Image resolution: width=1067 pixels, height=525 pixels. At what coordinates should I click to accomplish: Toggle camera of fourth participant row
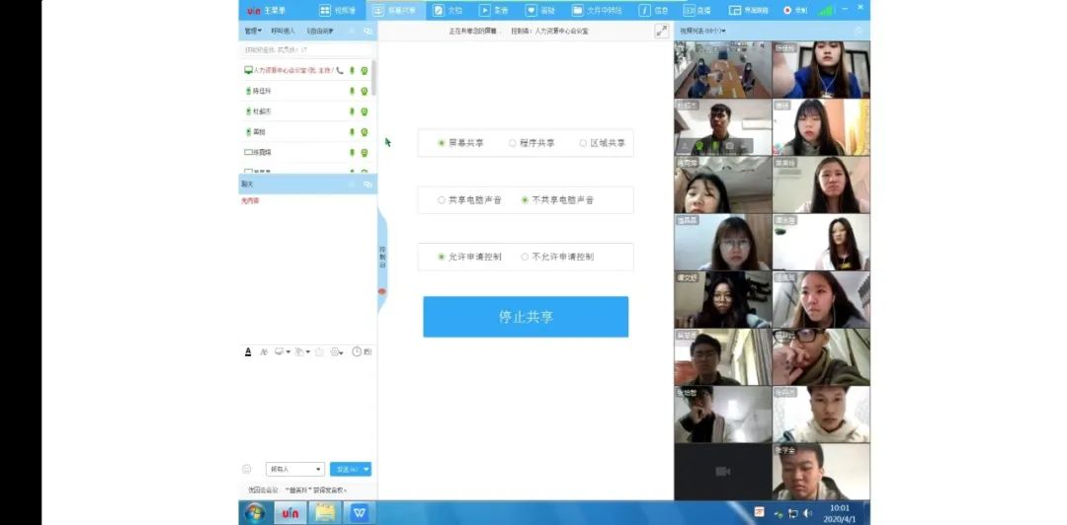pyautogui.click(x=364, y=132)
